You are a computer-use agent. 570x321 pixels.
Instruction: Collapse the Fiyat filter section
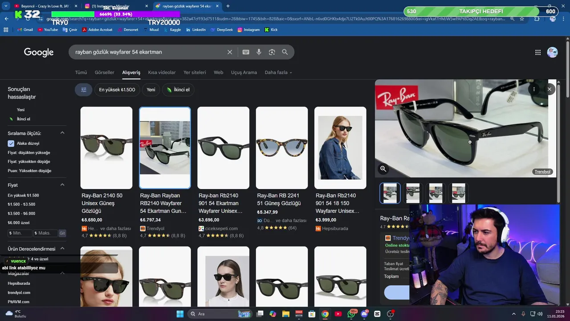click(62, 185)
